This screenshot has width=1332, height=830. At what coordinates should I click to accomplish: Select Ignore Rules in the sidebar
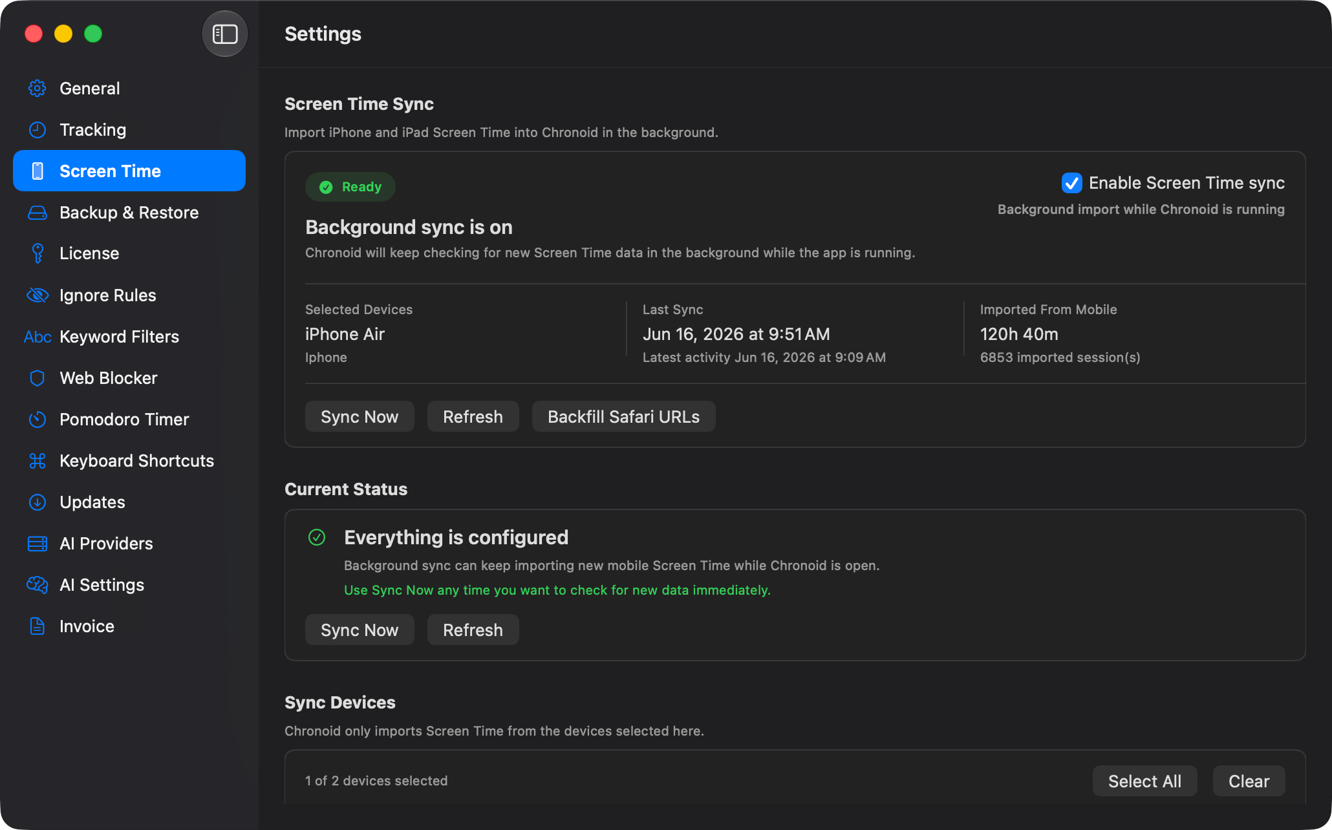coord(129,295)
